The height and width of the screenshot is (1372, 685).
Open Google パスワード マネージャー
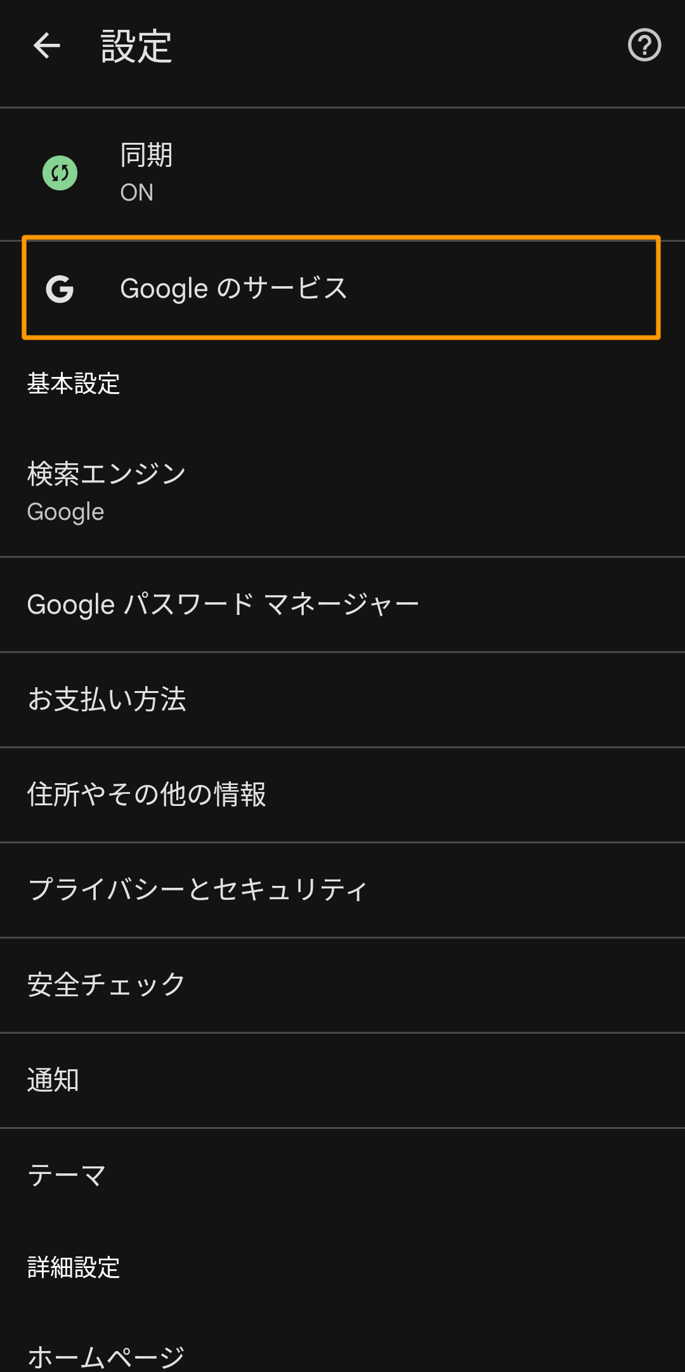click(x=342, y=605)
